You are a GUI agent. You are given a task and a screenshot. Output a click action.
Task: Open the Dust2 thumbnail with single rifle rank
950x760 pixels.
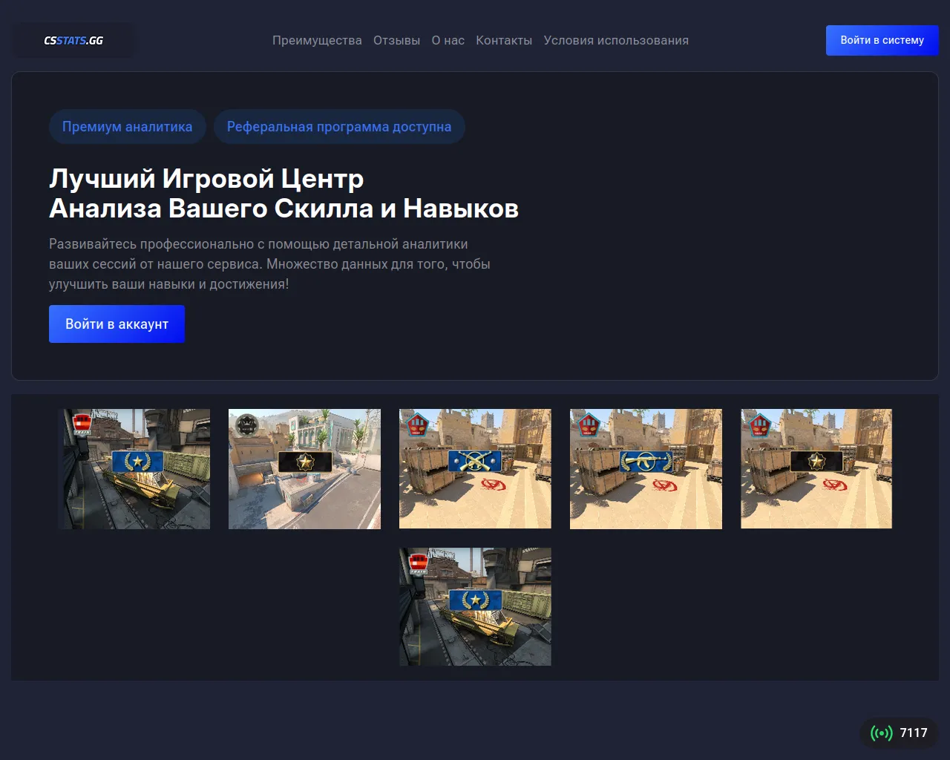pos(646,469)
